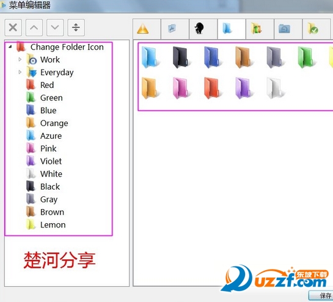Image resolution: width=333 pixels, height=302 pixels.
Task: Select the blue folder icons tab
Action: (232, 29)
